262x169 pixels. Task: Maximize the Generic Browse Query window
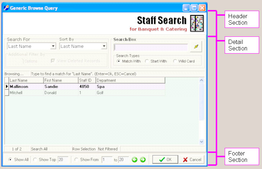coord(194,8)
